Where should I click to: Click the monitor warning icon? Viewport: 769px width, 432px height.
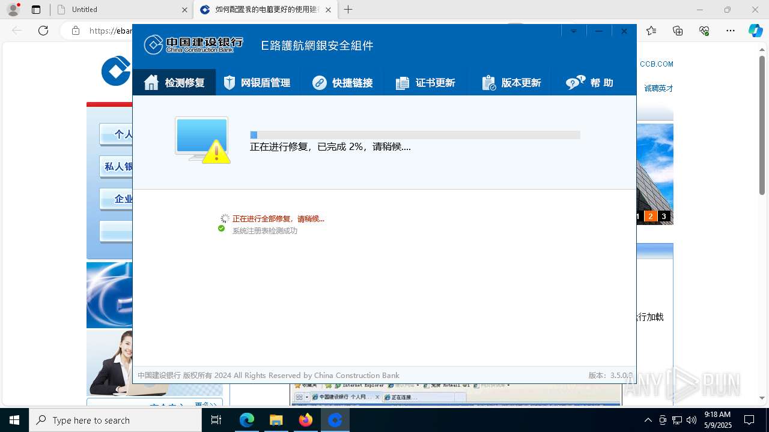[202, 140]
